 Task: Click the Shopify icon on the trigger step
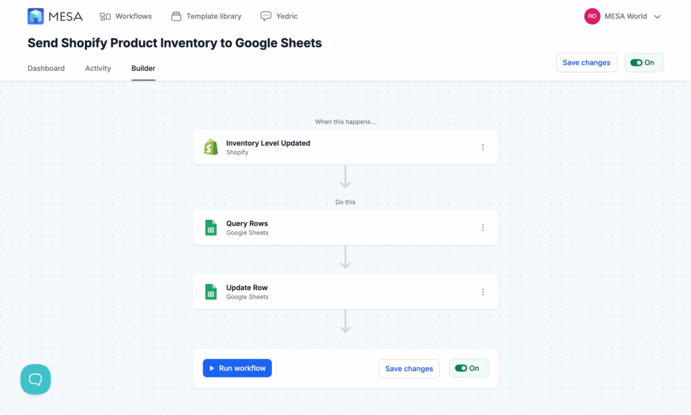(x=211, y=147)
